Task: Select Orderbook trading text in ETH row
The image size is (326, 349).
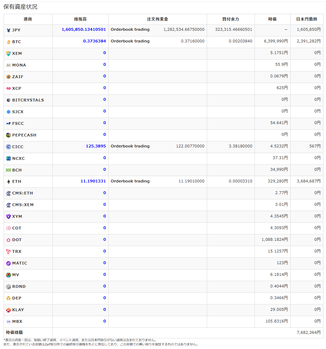Action: [130, 181]
